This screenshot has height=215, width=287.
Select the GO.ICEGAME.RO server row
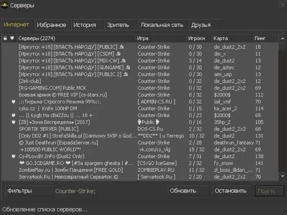coord(140,163)
